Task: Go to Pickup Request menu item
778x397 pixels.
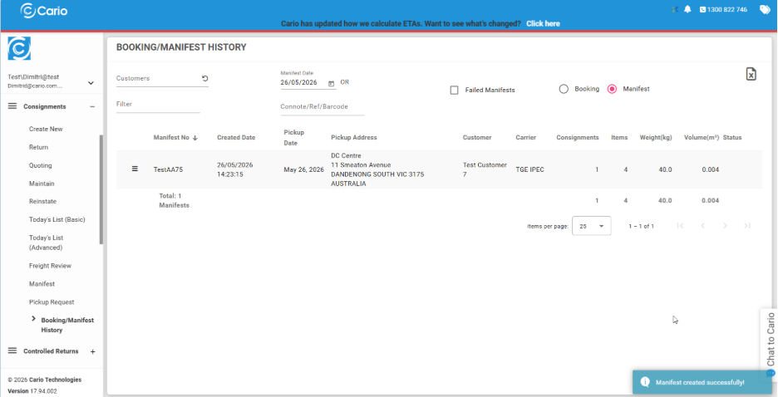Action: pos(52,301)
